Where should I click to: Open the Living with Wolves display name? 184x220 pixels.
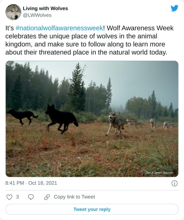(x=45, y=8)
